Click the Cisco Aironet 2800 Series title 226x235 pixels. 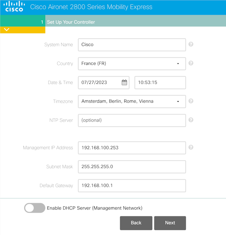(x=91, y=7)
